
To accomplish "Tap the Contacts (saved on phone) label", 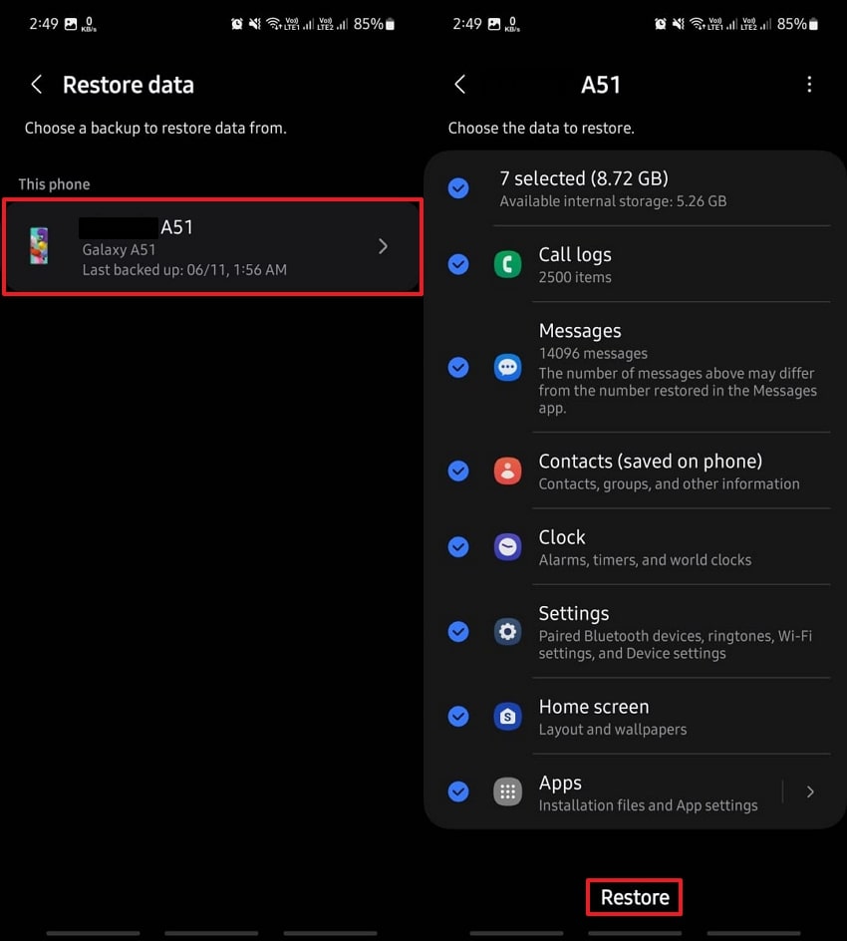I will pyautogui.click(x=650, y=462).
